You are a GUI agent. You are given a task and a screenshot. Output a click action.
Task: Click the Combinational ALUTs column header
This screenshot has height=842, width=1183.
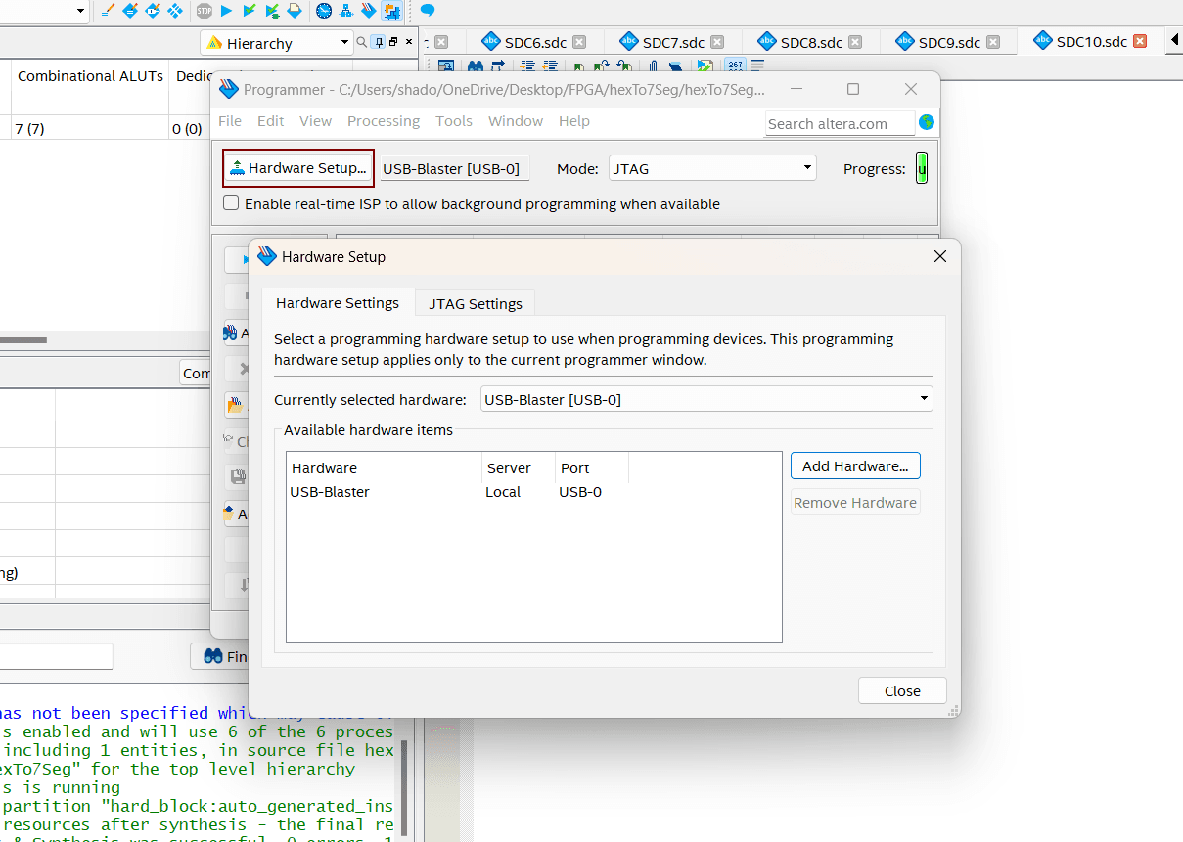click(x=90, y=76)
